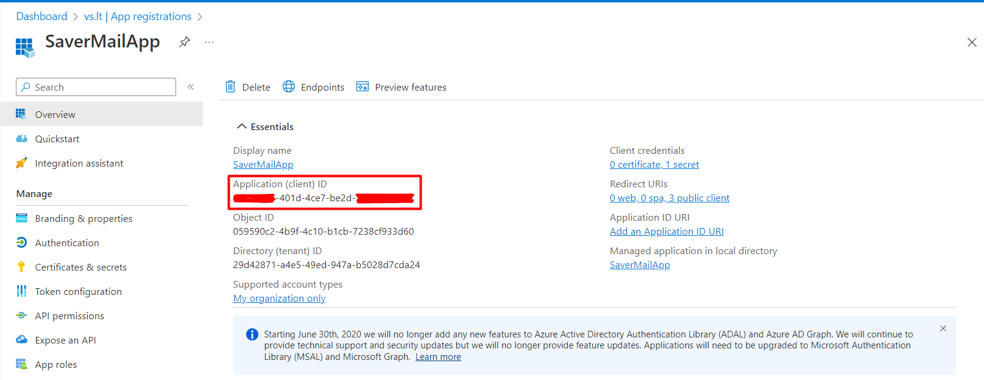
Task: Click the Manage section heading
Action: pos(34,193)
